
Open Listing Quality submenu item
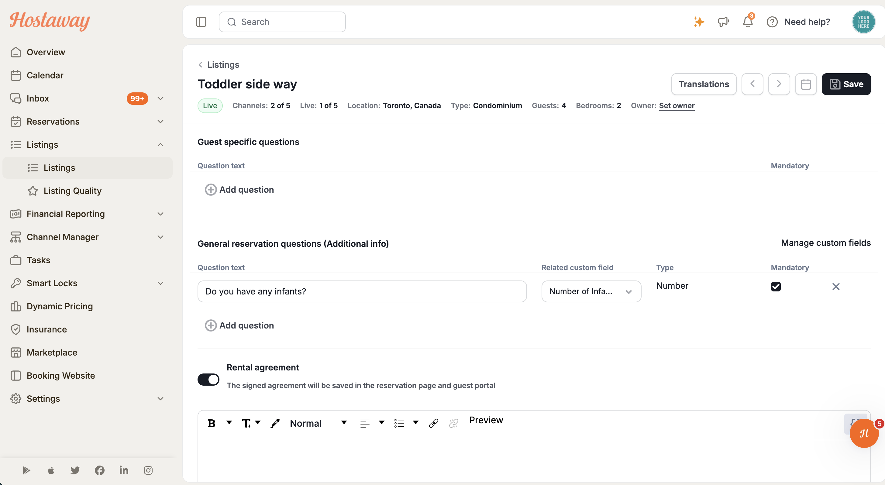pos(87,191)
